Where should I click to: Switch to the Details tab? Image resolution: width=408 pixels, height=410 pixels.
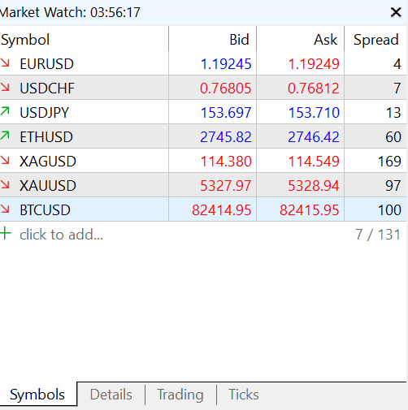pyautogui.click(x=111, y=395)
